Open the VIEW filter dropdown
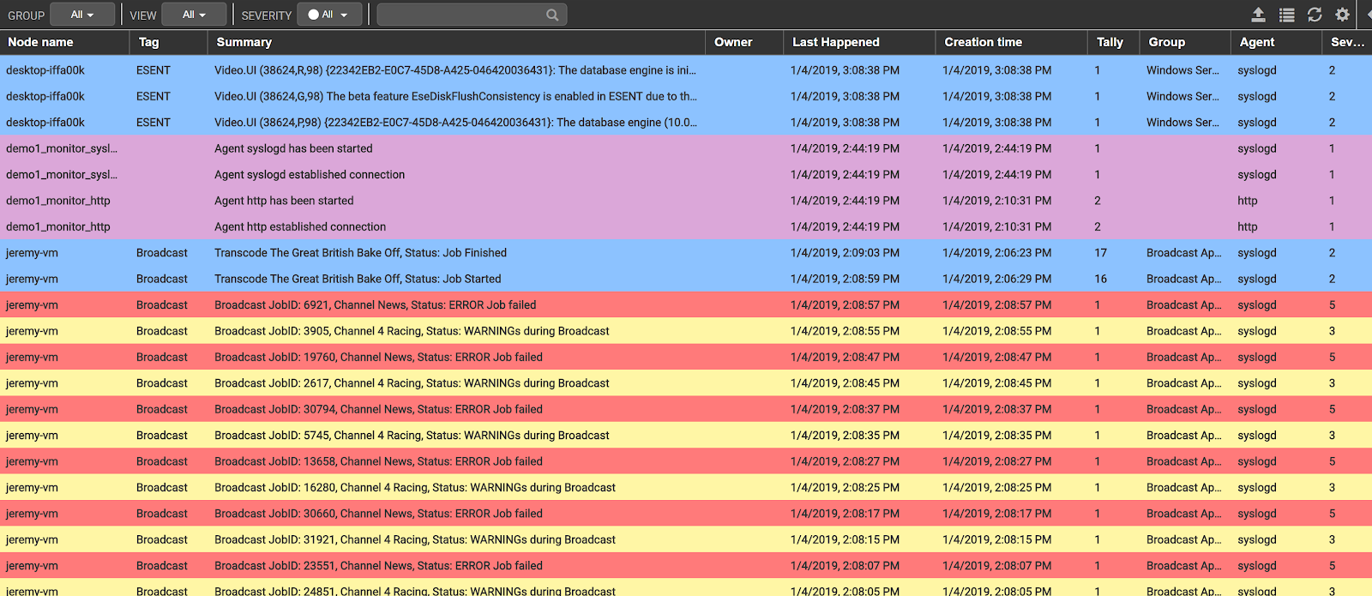Viewport: 1372px width, 596px height. pos(195,15)
